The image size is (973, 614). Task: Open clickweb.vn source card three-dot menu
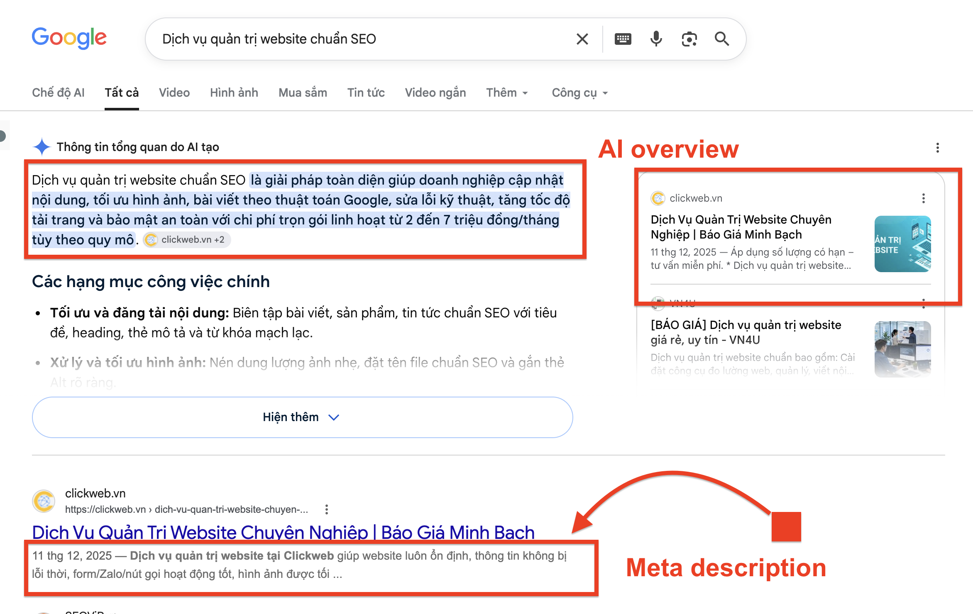(x=924, y=198)
